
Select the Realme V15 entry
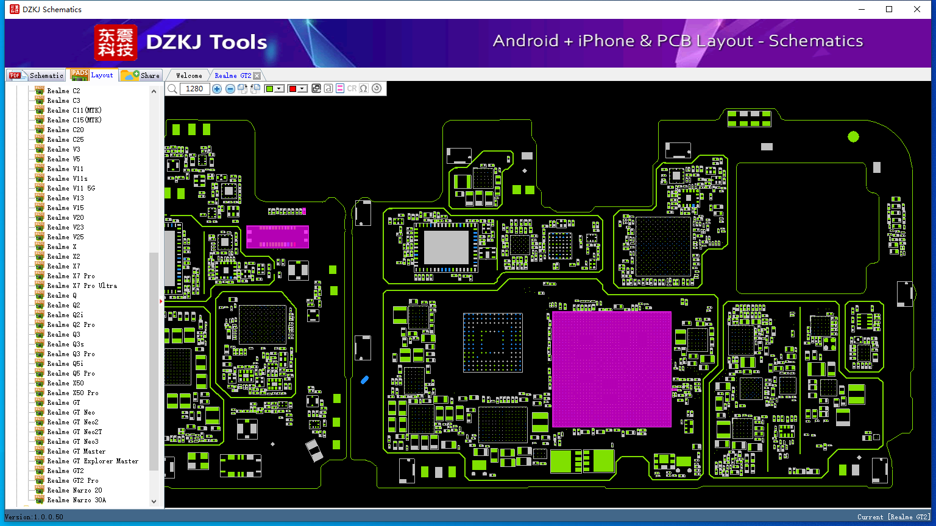pos(66,208)
